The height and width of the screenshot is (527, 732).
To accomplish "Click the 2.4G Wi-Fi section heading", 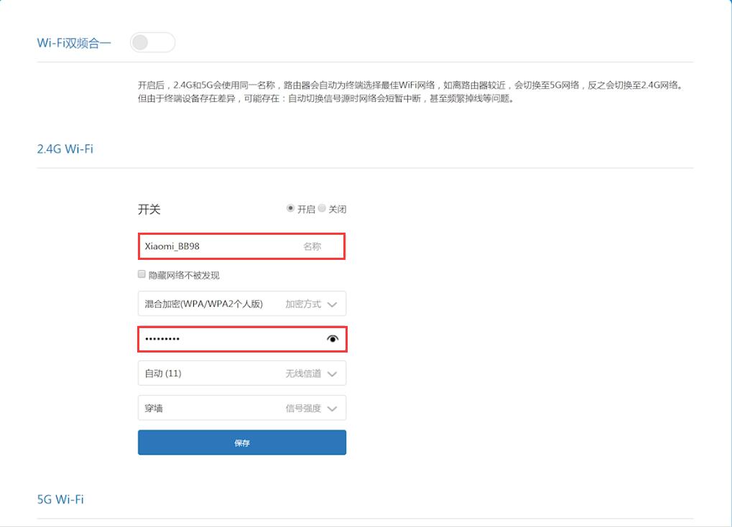I will point(65,149).
